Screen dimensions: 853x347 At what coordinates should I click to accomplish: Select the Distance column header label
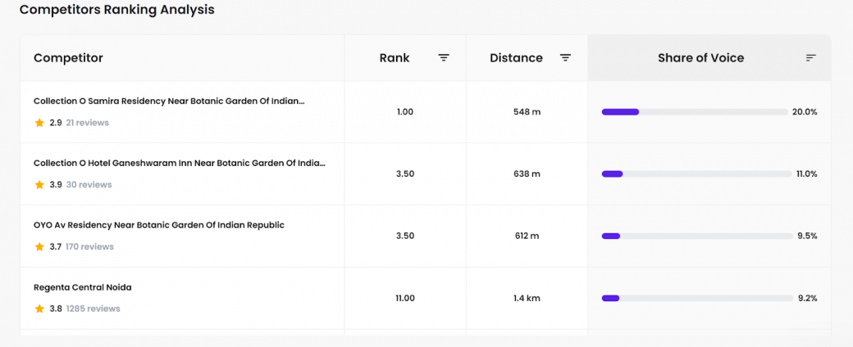[x=516, y=58]
